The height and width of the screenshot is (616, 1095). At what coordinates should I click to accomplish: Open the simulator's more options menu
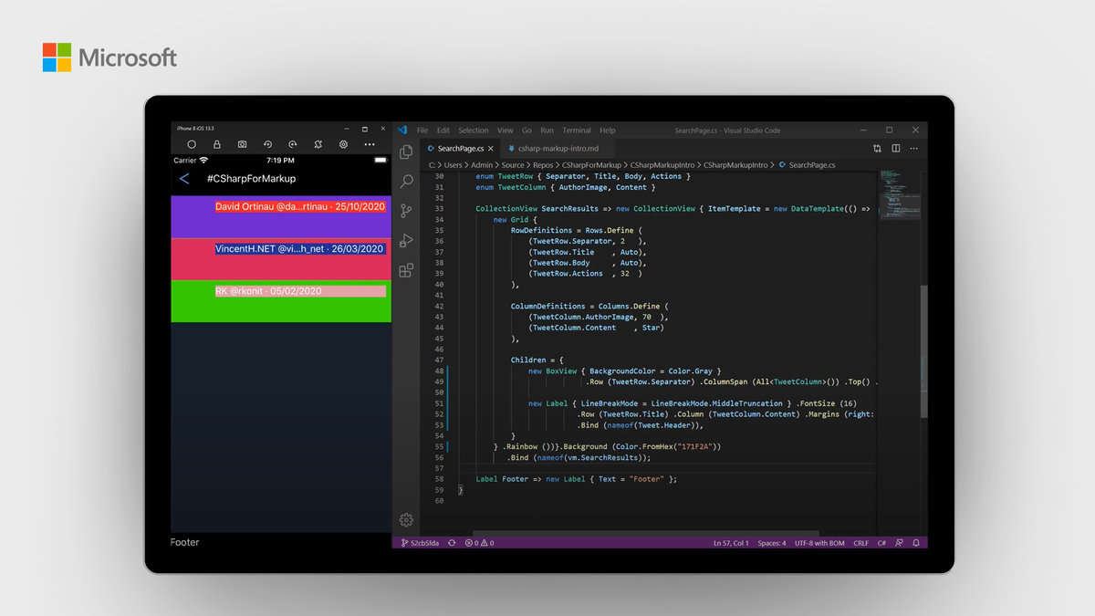coord(369,143)
